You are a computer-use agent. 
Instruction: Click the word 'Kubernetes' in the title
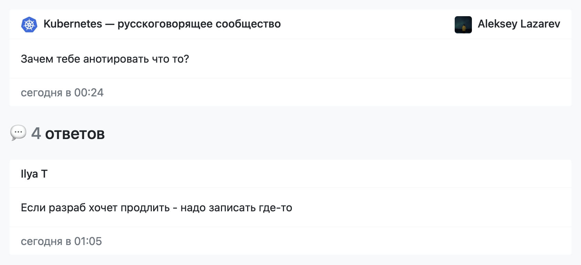(73, 24)
